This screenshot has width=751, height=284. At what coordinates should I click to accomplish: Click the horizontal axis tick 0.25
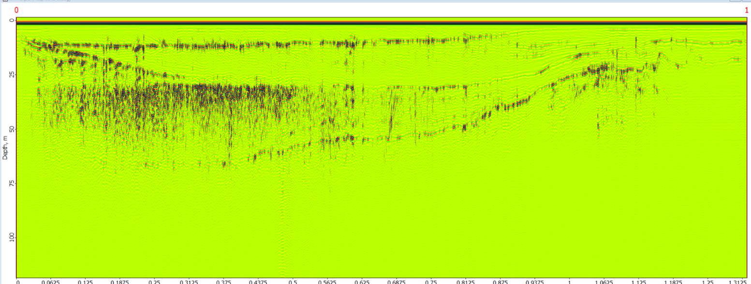pyautogui.click(x=154, y=282)
